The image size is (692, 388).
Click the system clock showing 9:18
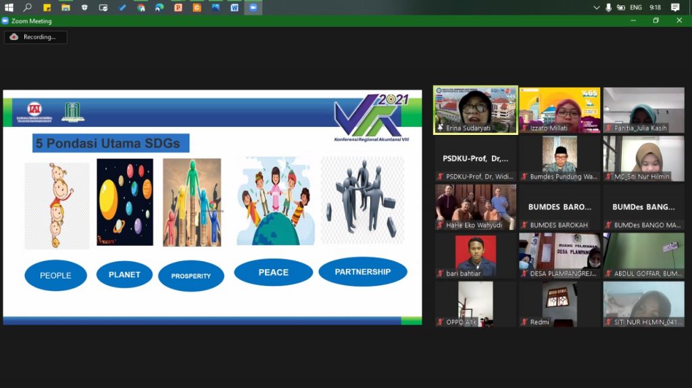pos(655,7)
